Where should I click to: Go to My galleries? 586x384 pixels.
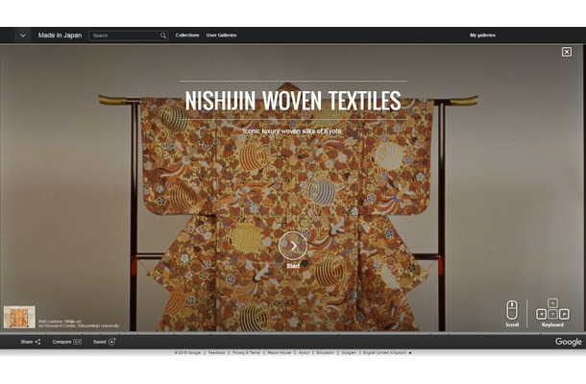point(482,36)
